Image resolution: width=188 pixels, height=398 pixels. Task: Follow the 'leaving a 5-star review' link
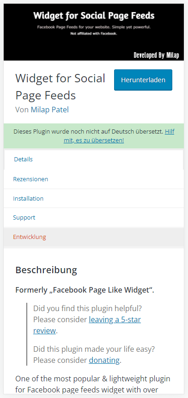(x=87, y=325)
